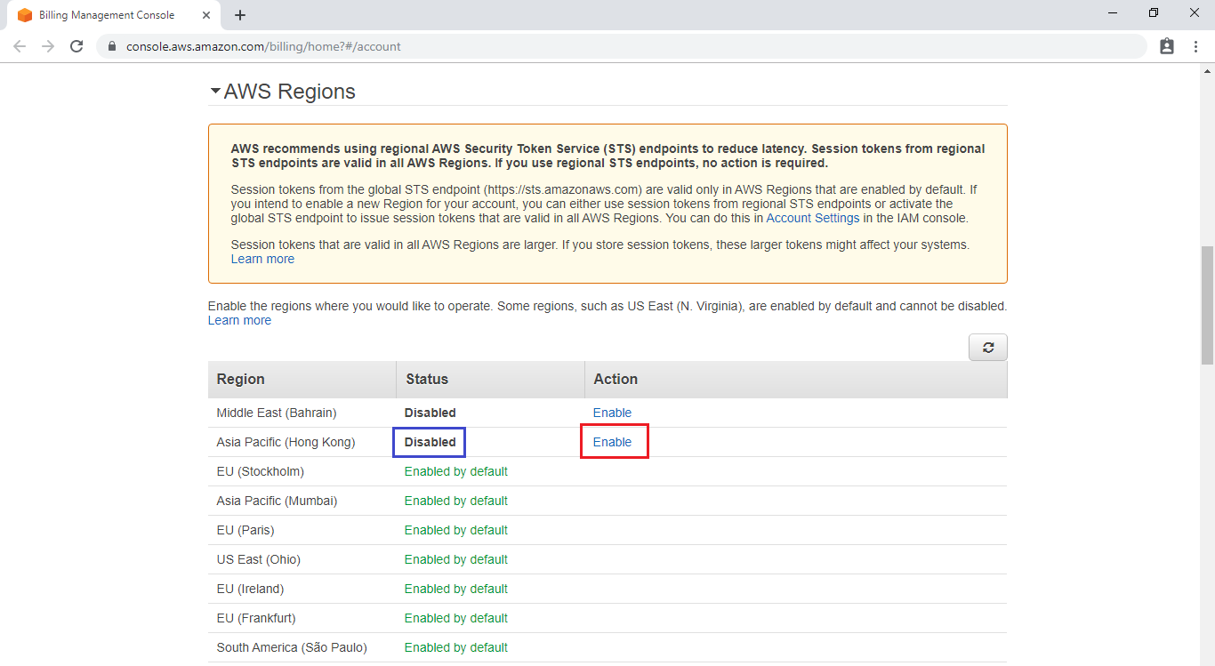Enable the Middle East (Bahrain) region

[x=612, y=413]
